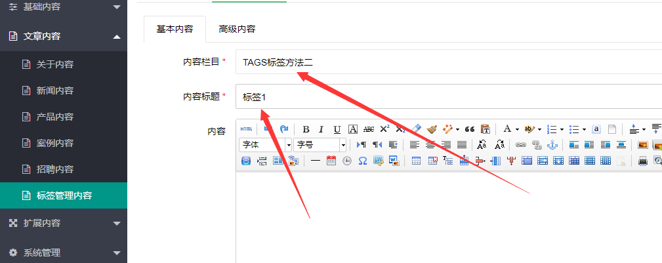Insert a hyperlink using chain icon

(521, 145)
